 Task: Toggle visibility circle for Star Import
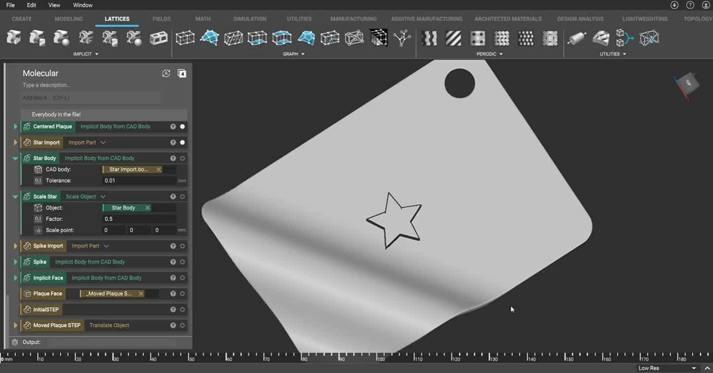[182, 143]
